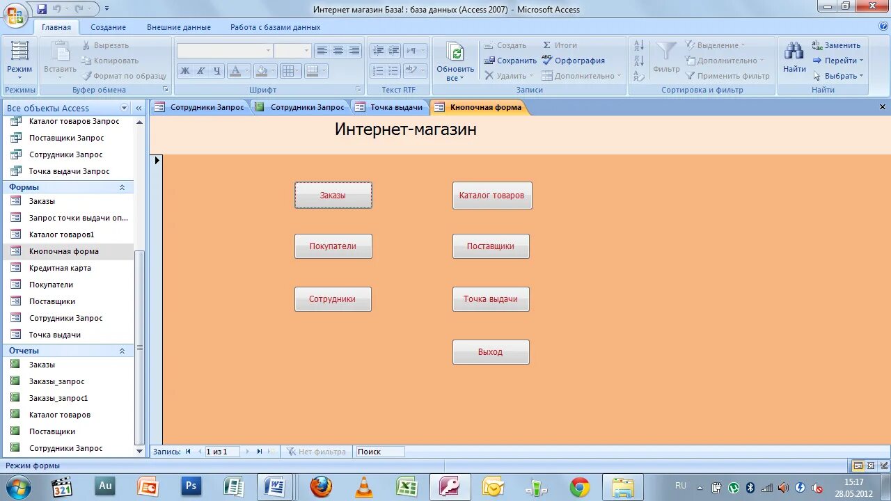Image resolution: width=891 pixels, height=501 pixels.
Task: Click Заменить in Найти group
Action: (836, 45)
